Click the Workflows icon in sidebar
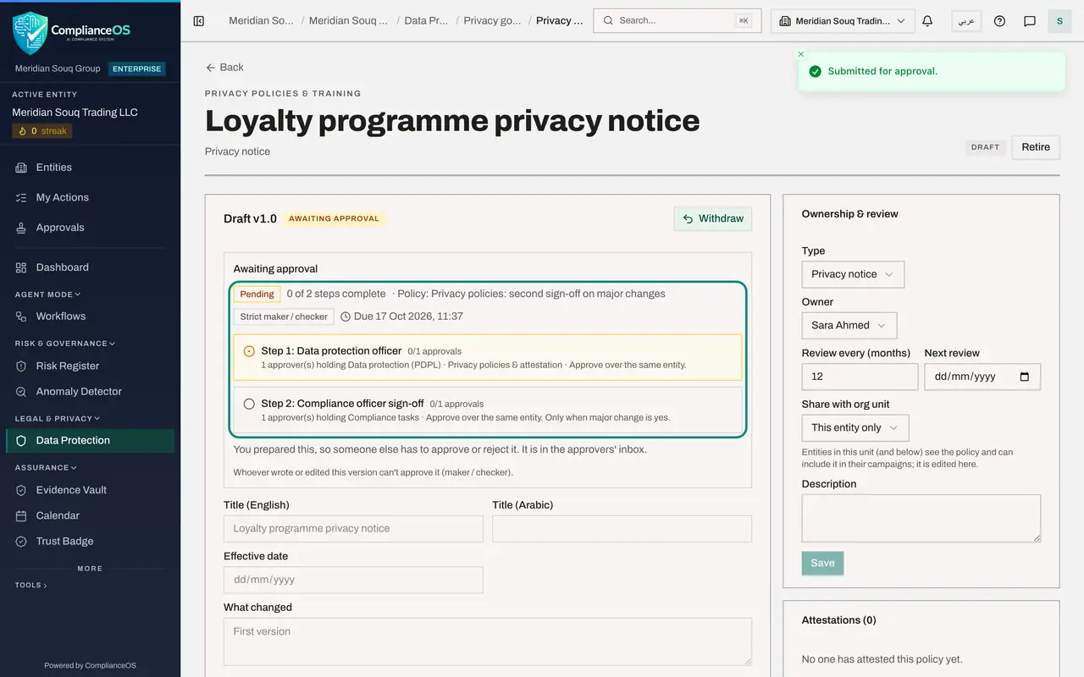 pos(21,316)
